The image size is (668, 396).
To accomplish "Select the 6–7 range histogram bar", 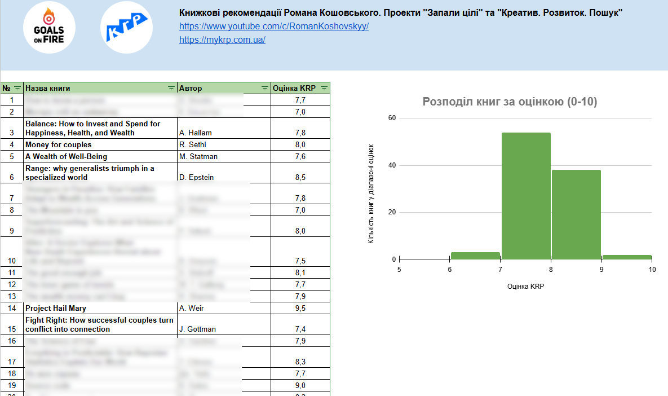I will (x=475, y=256).
